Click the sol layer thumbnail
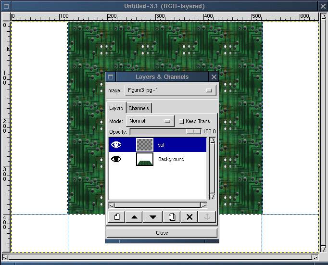The image size is (328, 265). (x=145, y=145)
